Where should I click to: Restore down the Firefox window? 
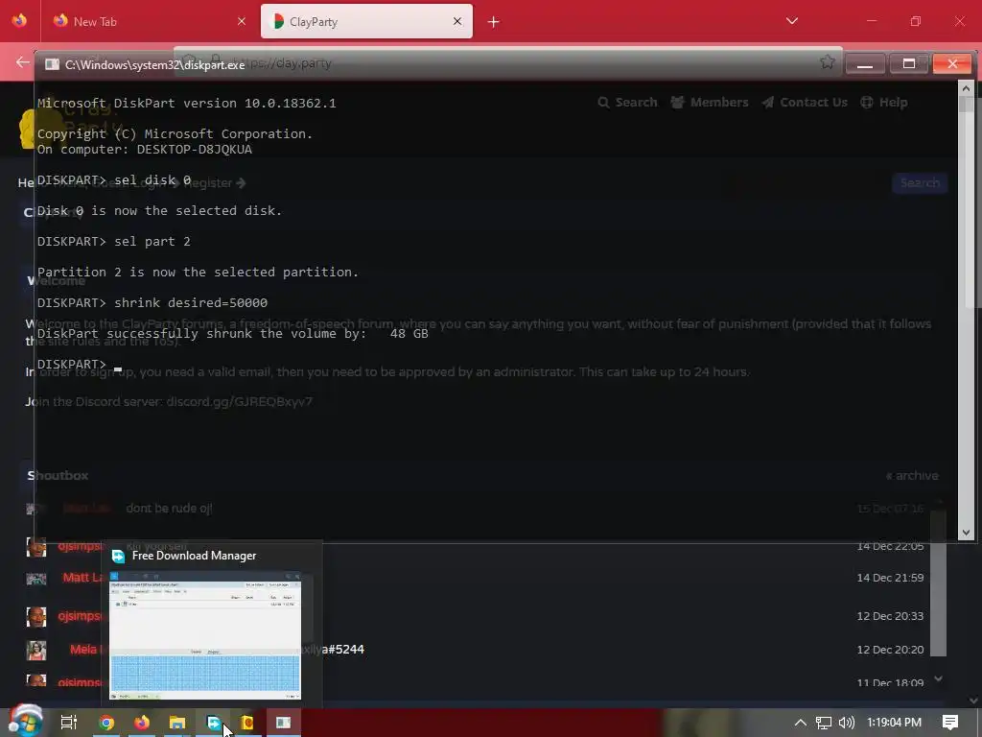[915, 21]
